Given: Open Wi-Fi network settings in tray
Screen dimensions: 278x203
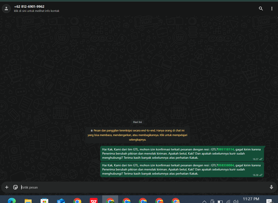Looking at the screenshot, I should click(x=228, y=201).
